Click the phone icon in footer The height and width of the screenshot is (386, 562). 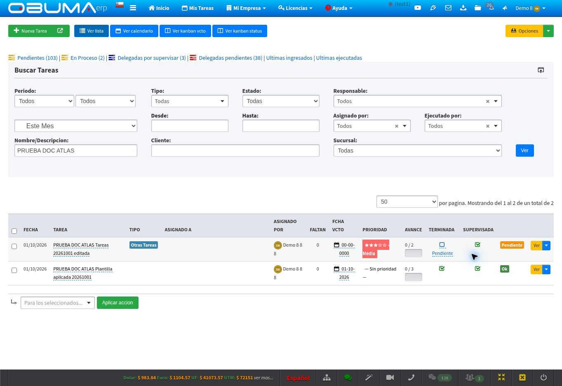(x=411, y=377)
